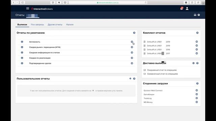Switch to the Выписки tab
This screenshot has height=121, width=216.
click(x=22, y=25)
